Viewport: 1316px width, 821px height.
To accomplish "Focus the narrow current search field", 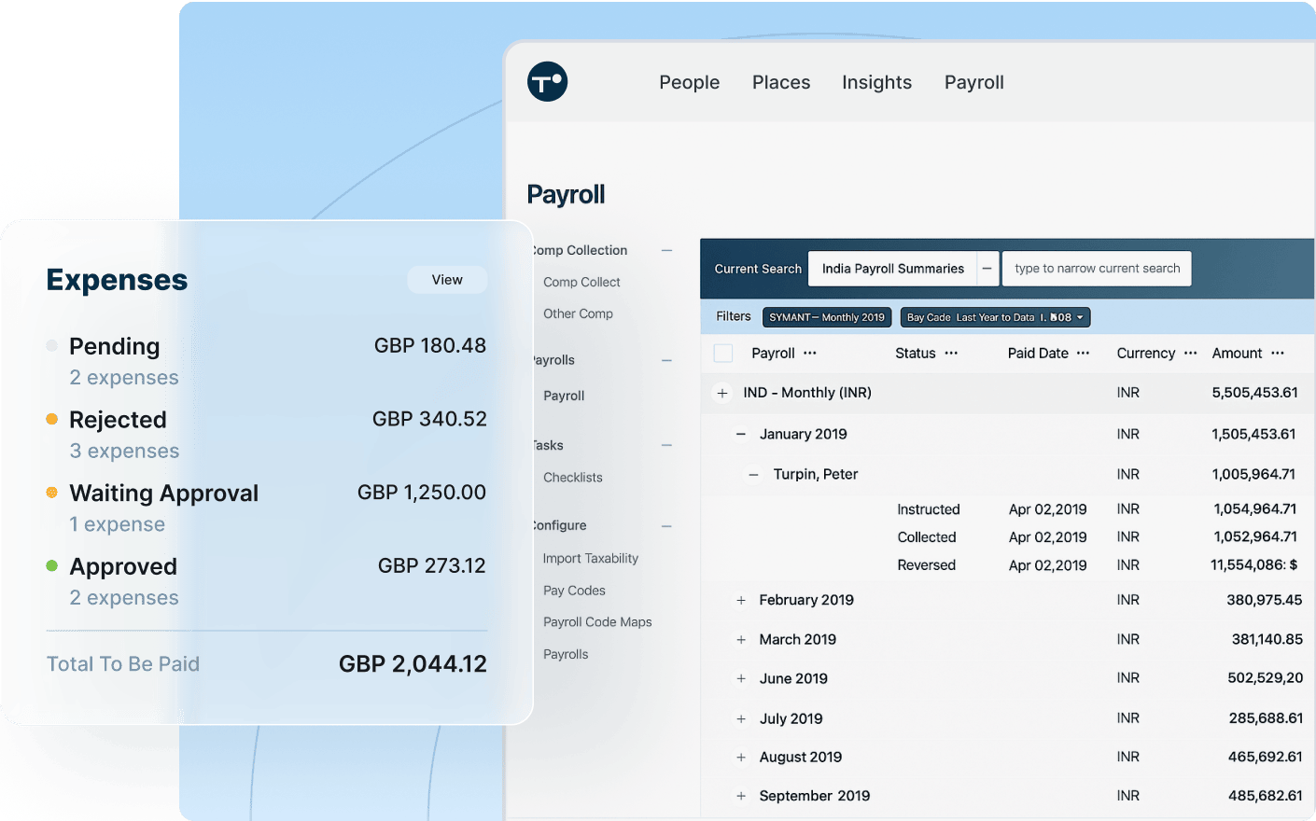I will pos(1097,269).
